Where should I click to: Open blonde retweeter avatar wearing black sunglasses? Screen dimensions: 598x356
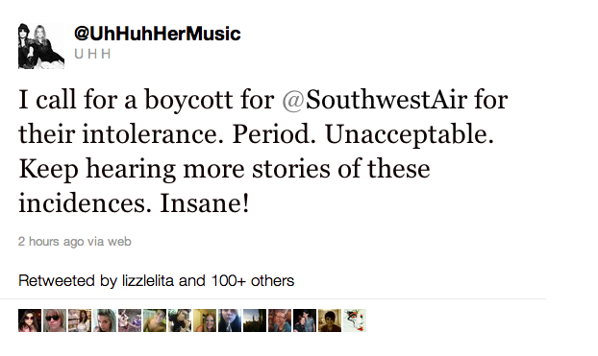pos(55,320)
